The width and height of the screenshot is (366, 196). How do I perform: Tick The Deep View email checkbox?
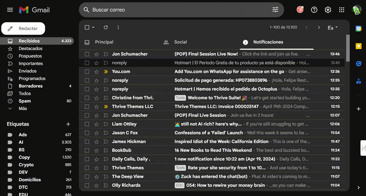pos(87,177)
